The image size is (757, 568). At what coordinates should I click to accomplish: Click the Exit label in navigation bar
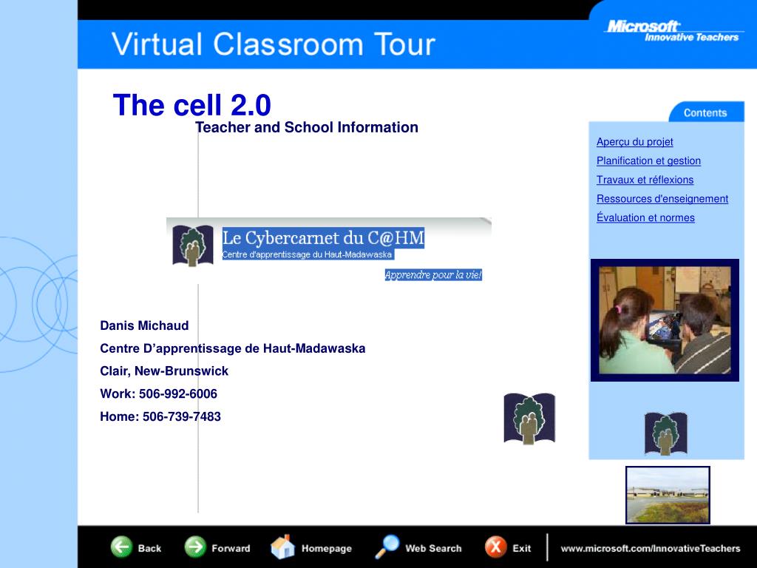coord(521,548)
